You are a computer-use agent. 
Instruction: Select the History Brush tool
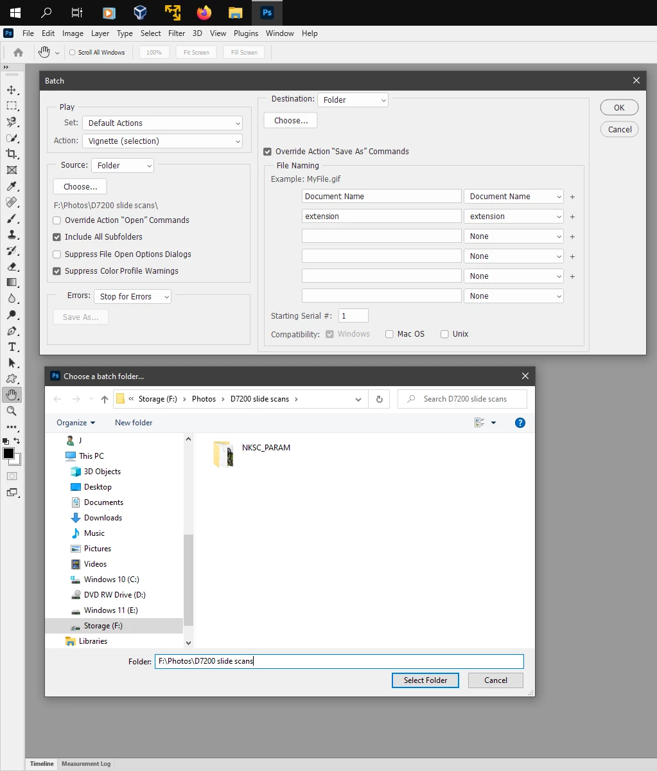tap(12, 251)
